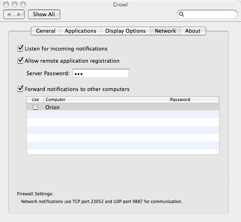Click the window minimize button
Screen dimensions: 241x222
coord(15,4)
